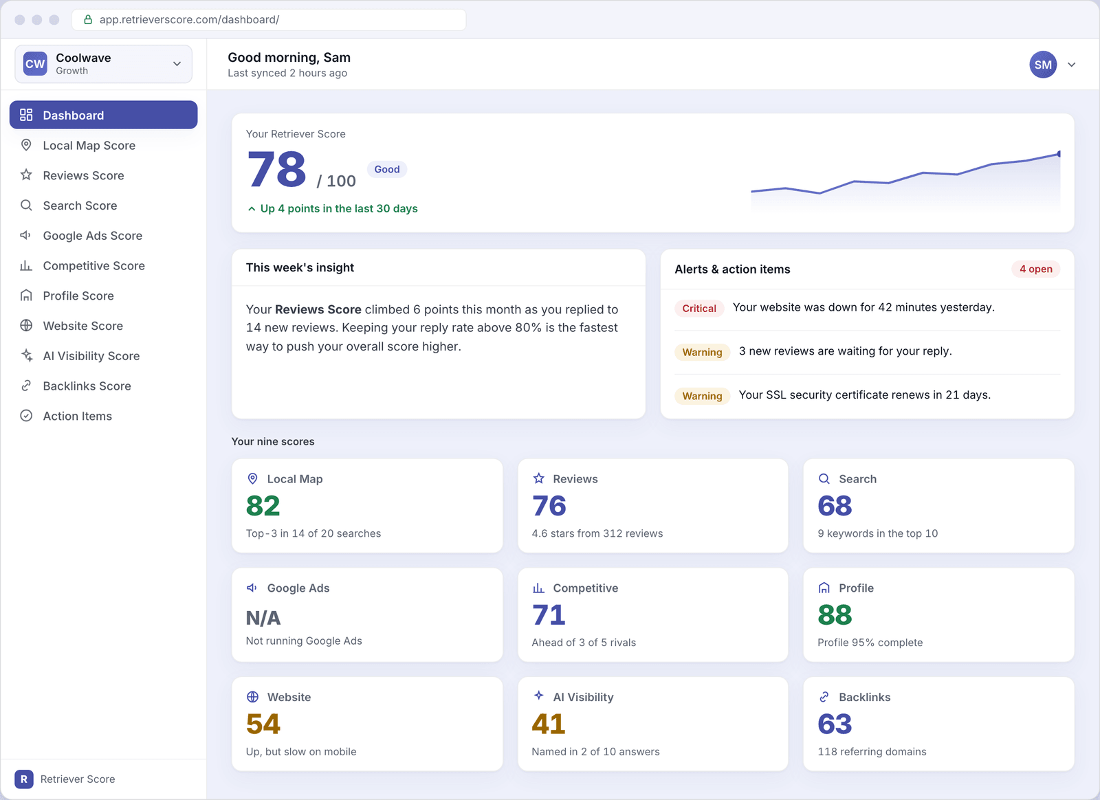Open the Search score card showing 68
The image size is (1100, 800).
point(938,505)
